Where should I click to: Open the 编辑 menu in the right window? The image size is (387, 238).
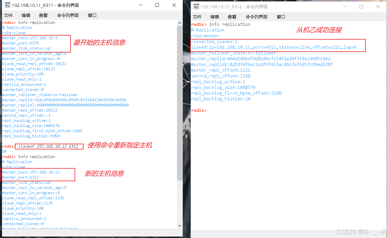tap(214, 17)
